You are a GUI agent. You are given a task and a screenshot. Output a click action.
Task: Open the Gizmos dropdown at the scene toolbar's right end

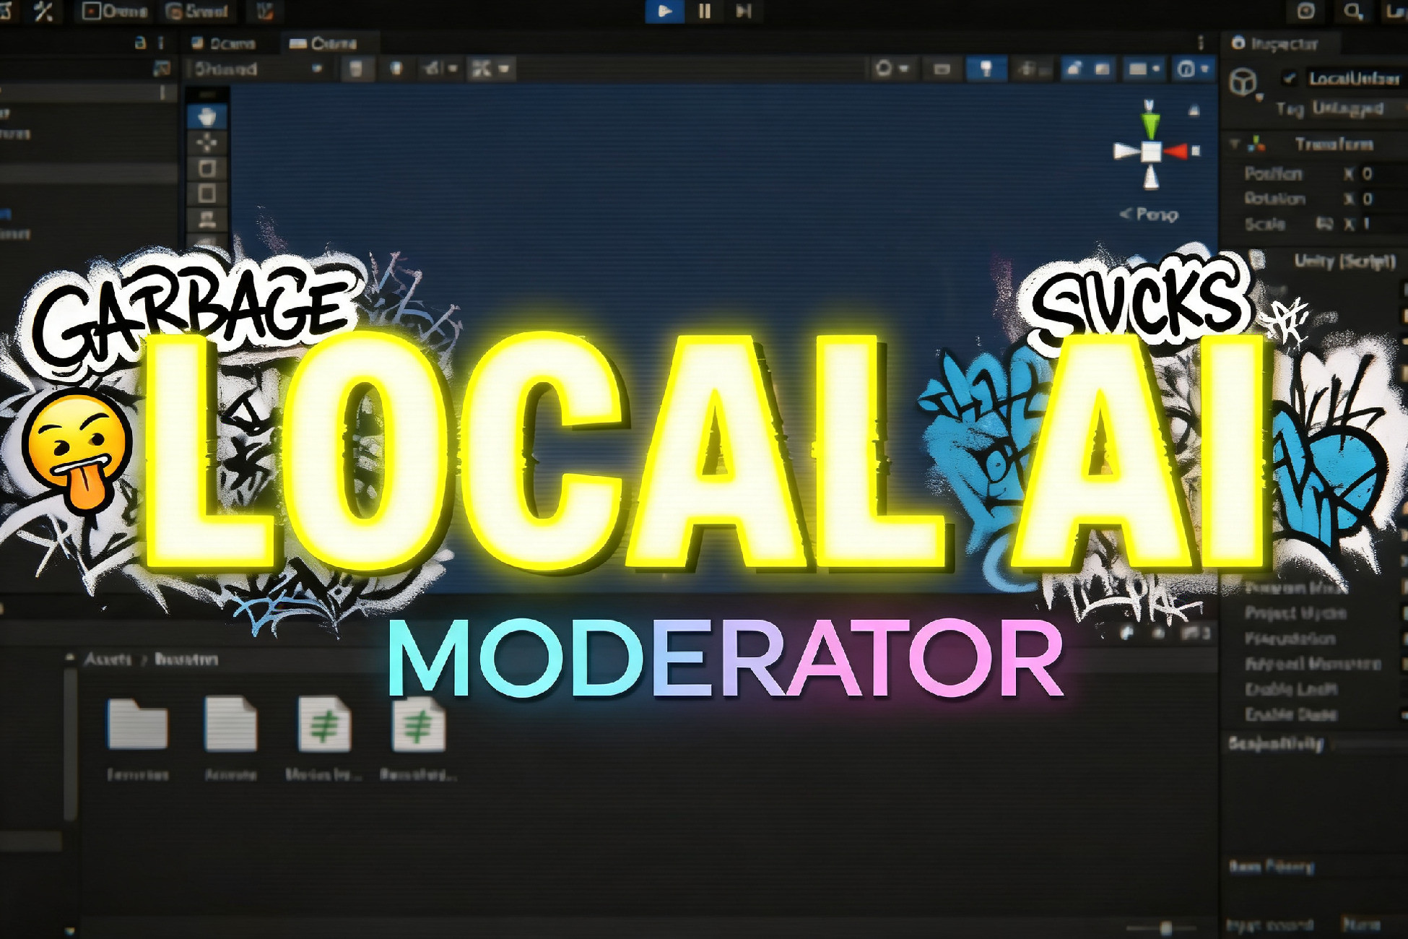click(x=1193, y=69)
